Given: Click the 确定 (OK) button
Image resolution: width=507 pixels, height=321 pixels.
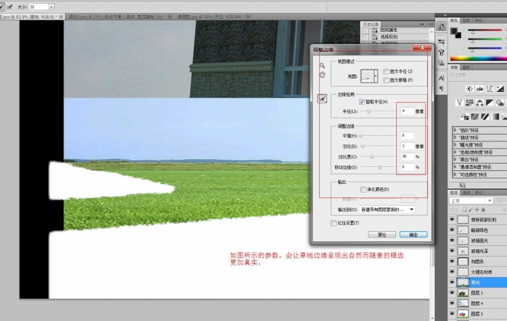Looking at the screenshot, I should 413,234.
